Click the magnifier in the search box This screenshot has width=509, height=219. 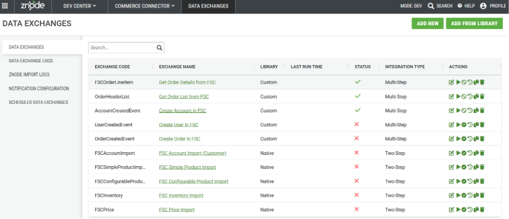click(x=160, y=48)
